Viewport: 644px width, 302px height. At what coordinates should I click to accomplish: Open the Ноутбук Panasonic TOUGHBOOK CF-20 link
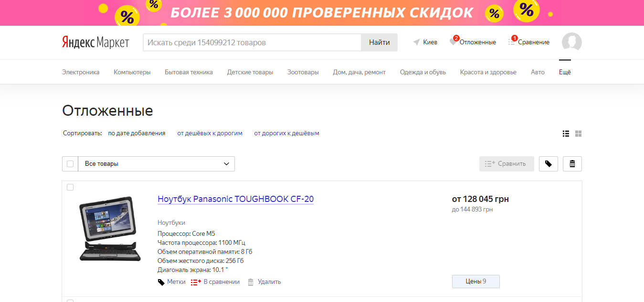(x=235, y=199)
